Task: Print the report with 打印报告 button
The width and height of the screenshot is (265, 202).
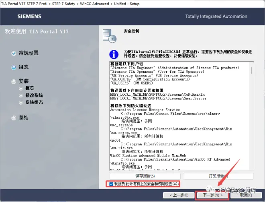Action: coord(218,176)
